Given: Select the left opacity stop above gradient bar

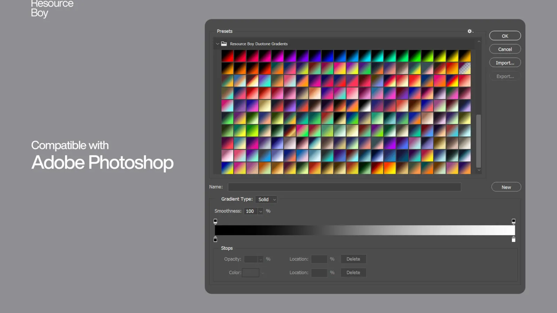Looking at the screenshot, I should point(215,221).
